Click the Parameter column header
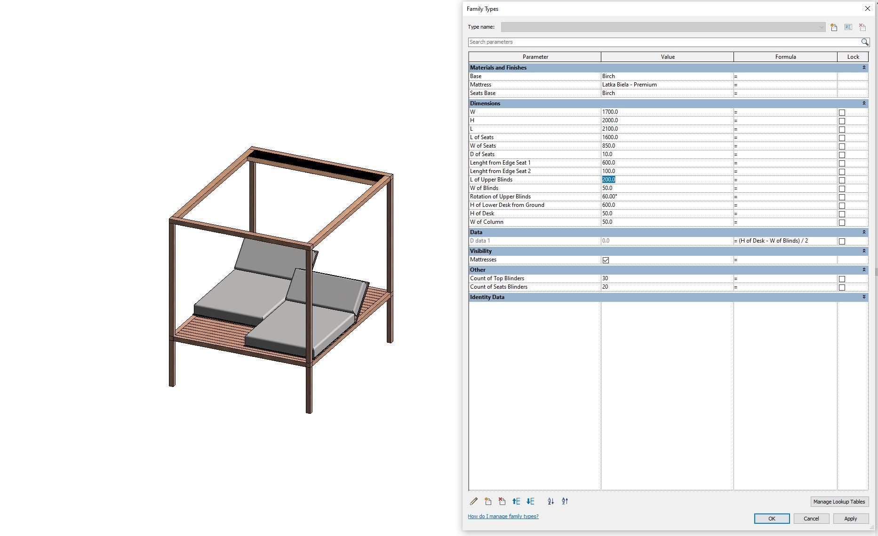 tap(535, 57)
